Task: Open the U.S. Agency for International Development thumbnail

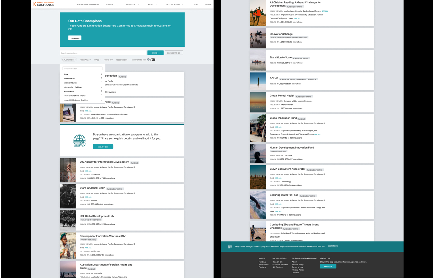Action: pos(68,170)
